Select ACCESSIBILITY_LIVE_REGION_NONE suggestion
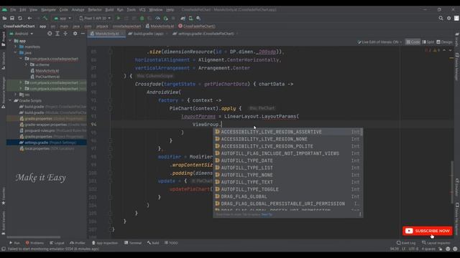The width and height of the screenshot is (460, 258). tap(287, 139)
